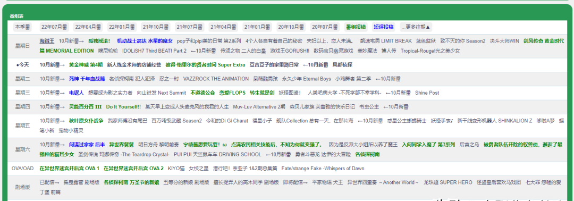
Task: Open 孤独摇滚! in Sunday row
Action: 99,41
